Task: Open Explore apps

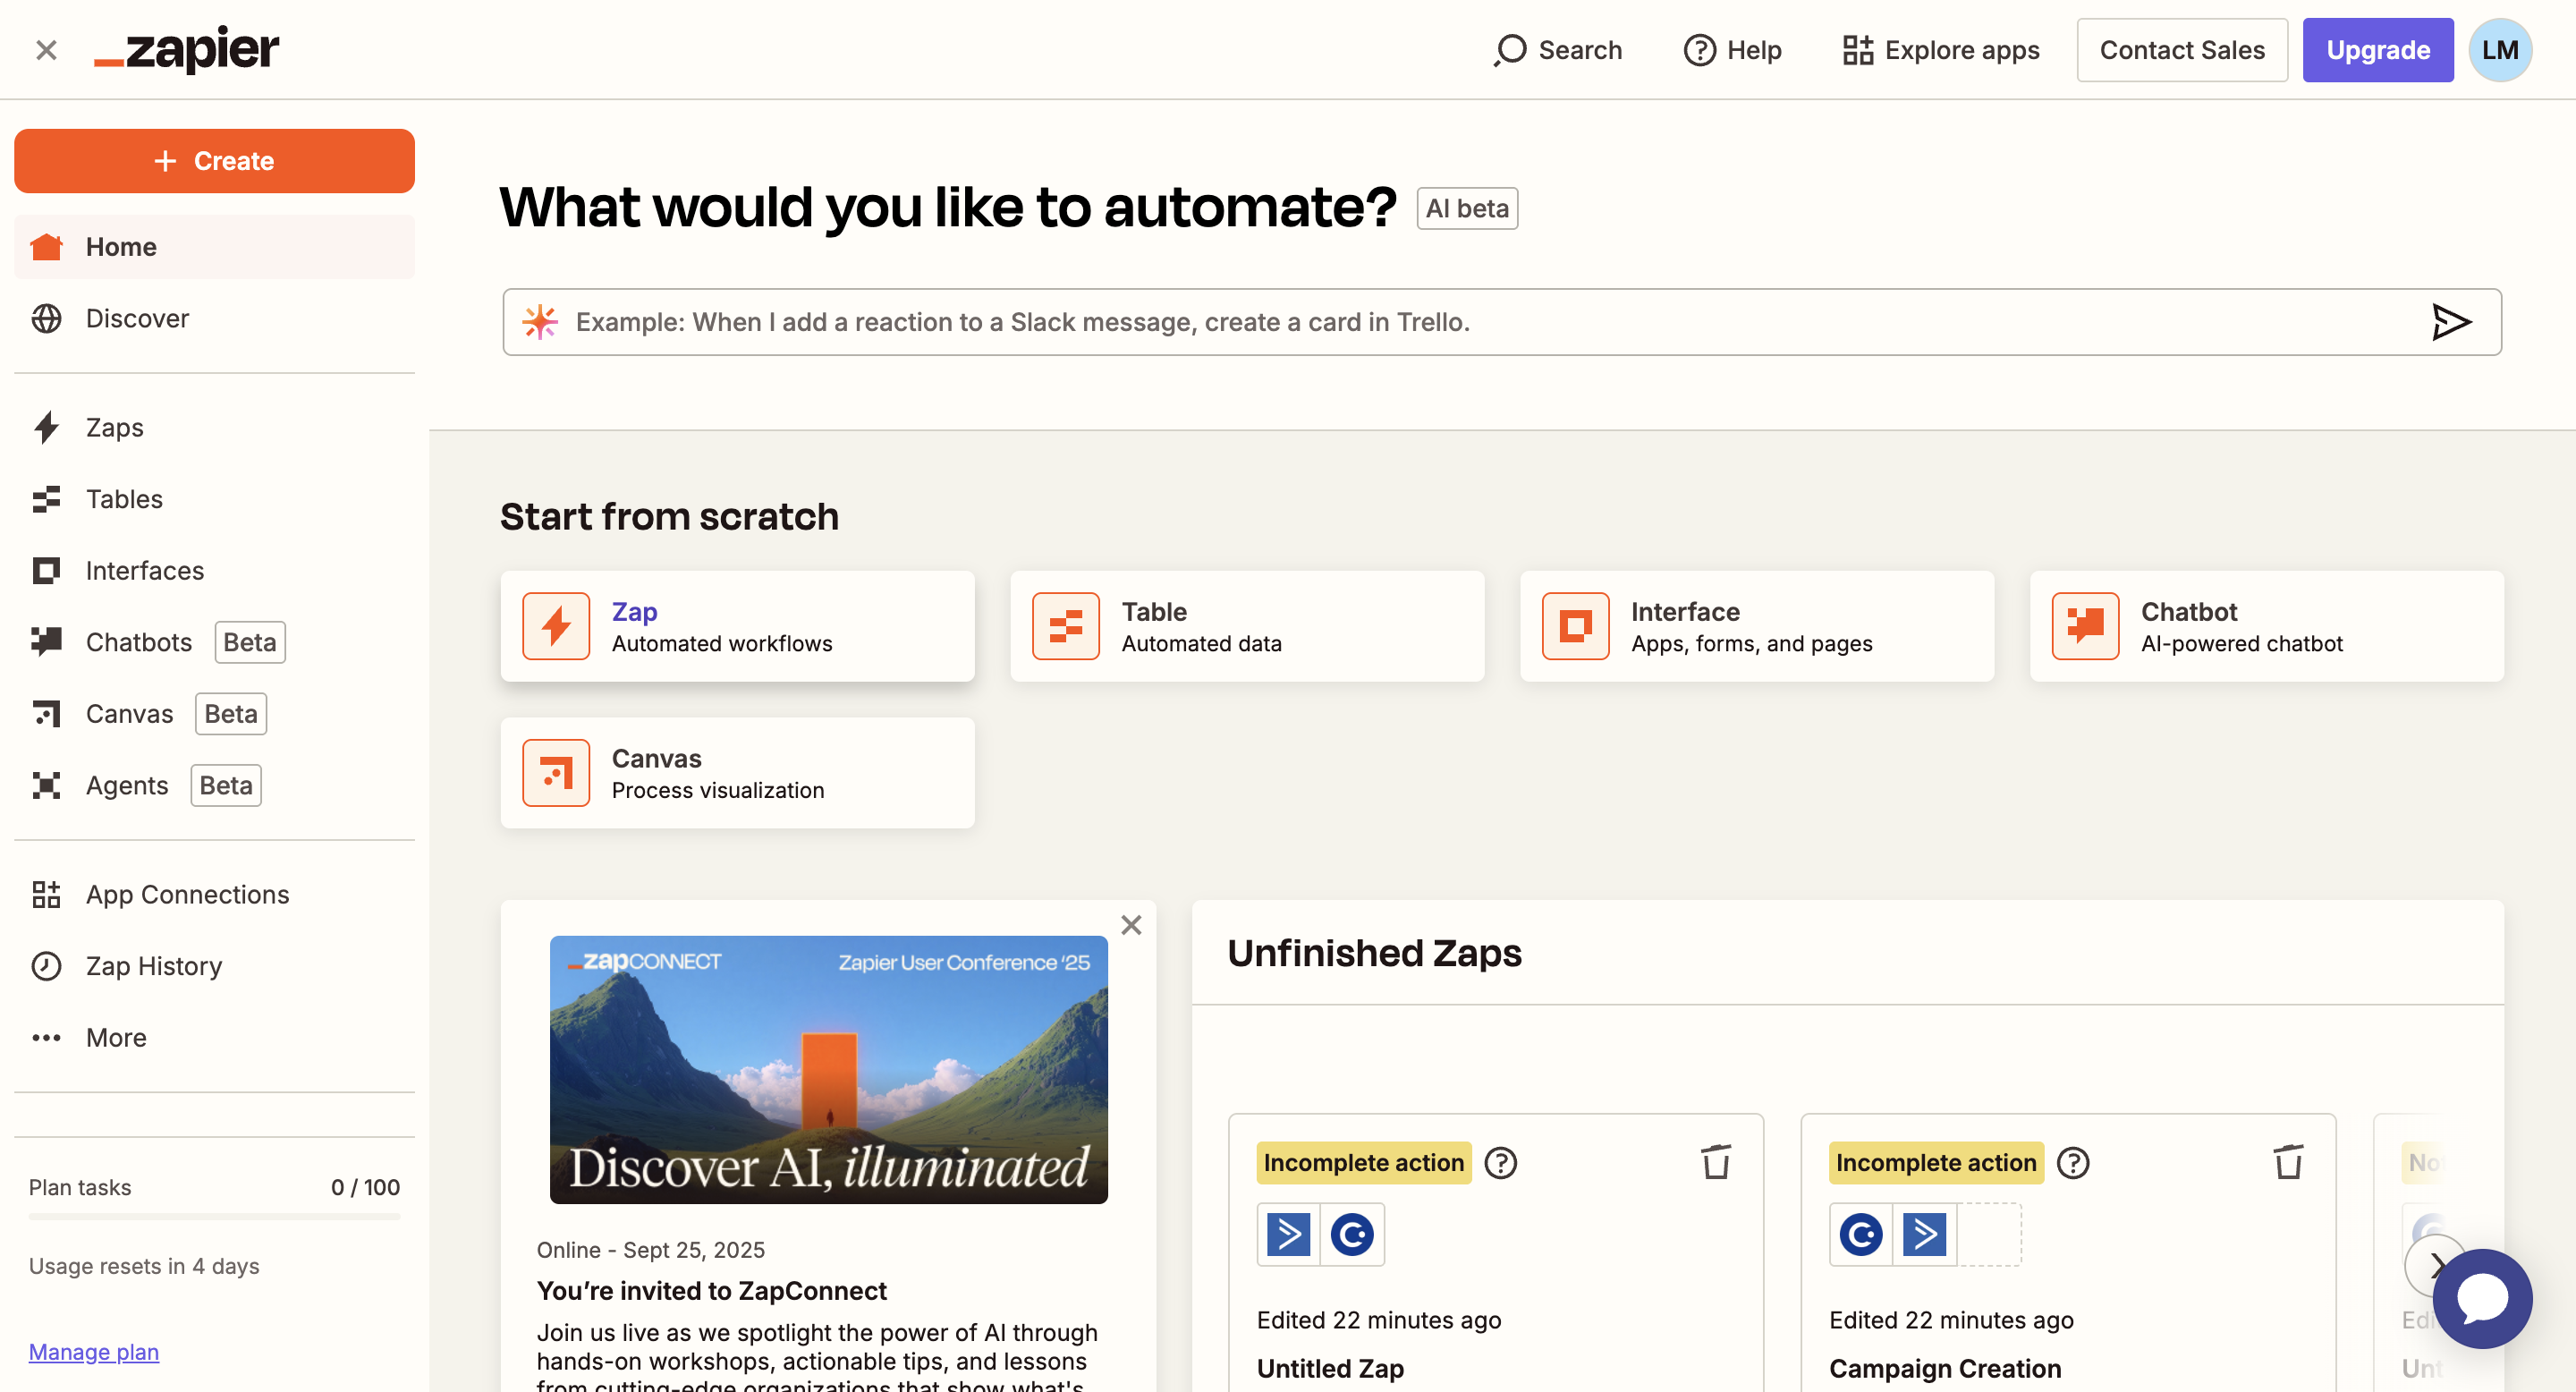Action: point(1940,49)
